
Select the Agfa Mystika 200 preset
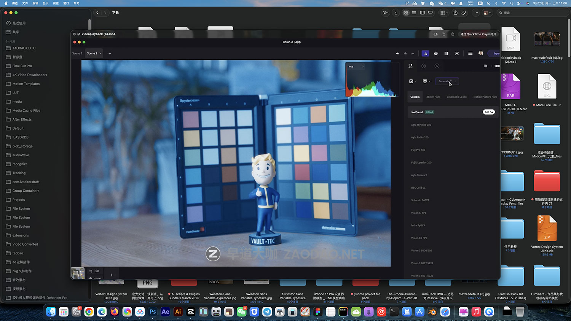[x=421, y=125]
